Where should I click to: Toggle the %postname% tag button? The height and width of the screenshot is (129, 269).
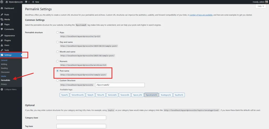click(151, 95)
